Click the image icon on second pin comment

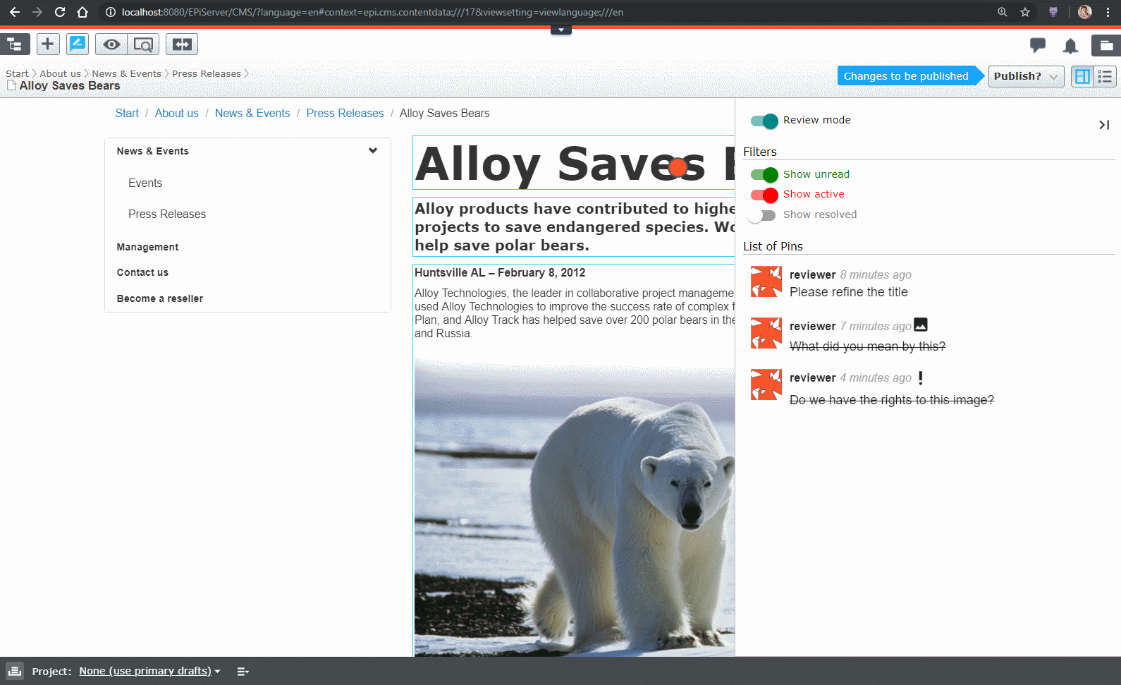(921, 325)
